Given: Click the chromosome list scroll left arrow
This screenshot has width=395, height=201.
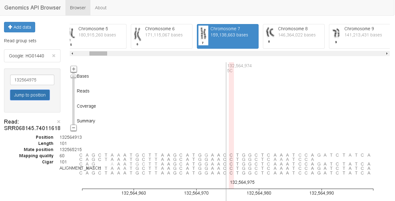Looking at the screenshot, I should (x=72, y=54).
